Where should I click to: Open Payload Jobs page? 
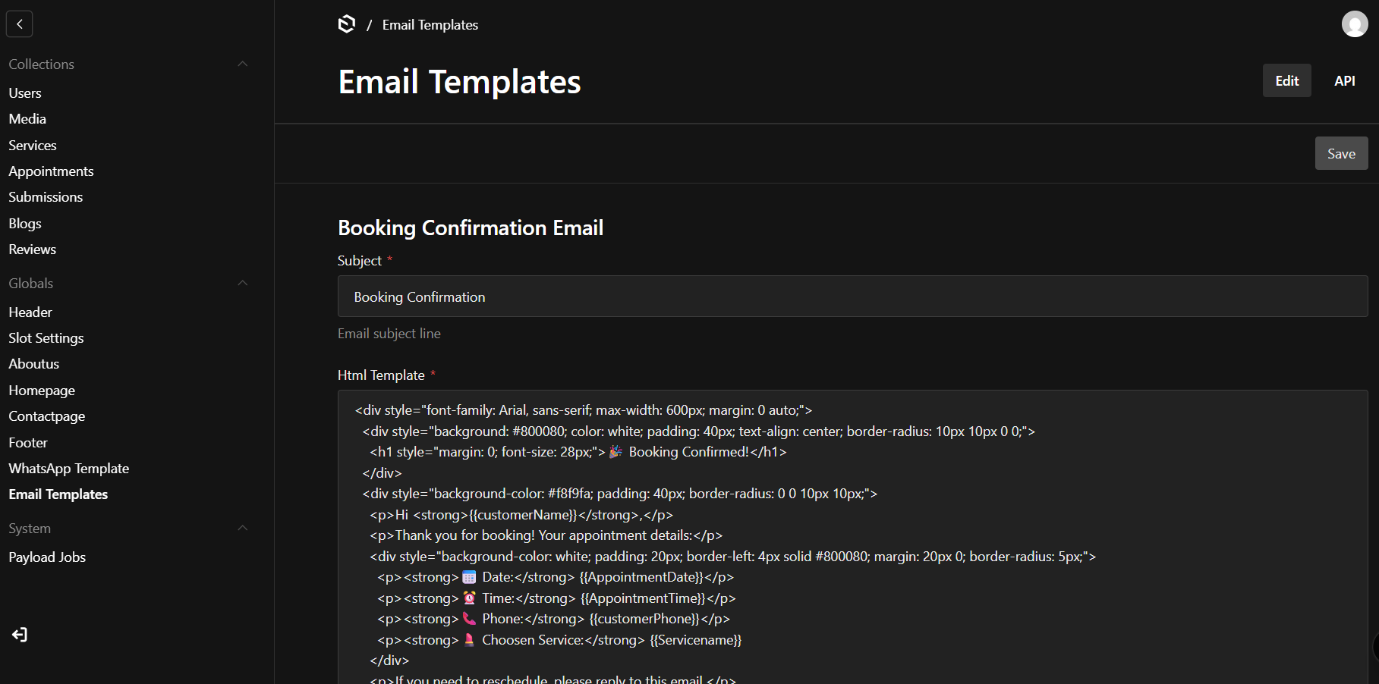[x=47, y=557]
